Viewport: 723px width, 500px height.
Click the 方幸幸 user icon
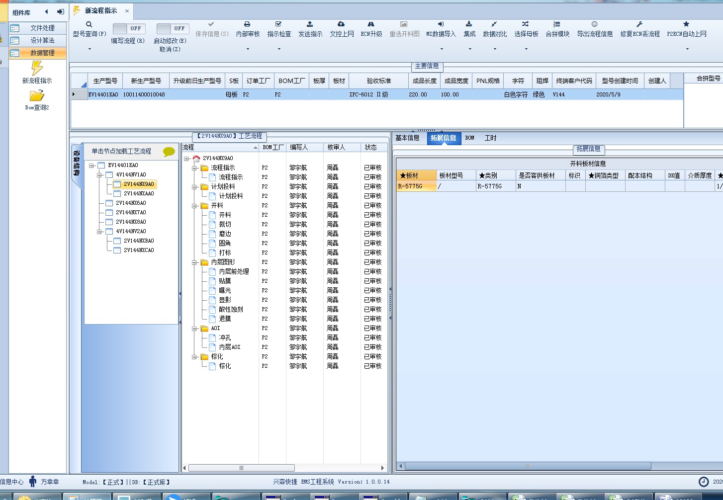pyautogui.click(x=33, y=481)
